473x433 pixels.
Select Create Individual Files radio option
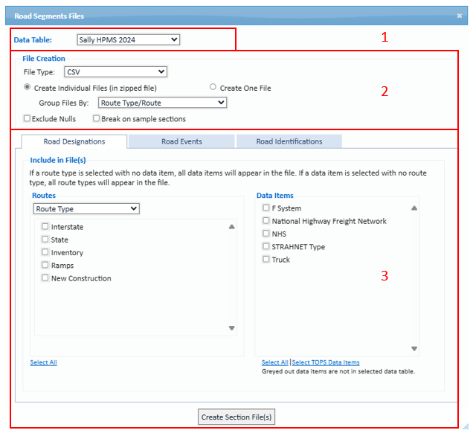(x=28, y=88)
